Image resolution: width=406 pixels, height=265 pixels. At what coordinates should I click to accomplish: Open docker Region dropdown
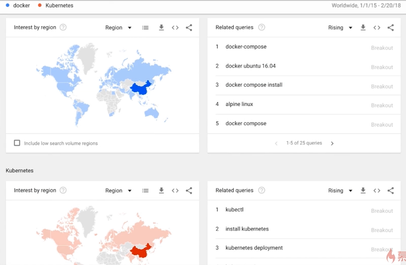click(118, 28)
